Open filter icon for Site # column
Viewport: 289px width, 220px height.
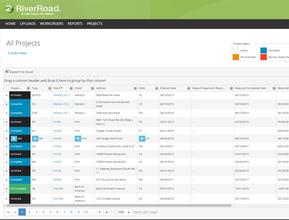tap(71, 88)
